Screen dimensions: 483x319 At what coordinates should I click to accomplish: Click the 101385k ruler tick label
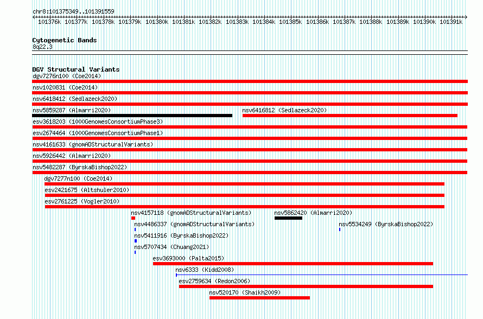click(290, 22)
